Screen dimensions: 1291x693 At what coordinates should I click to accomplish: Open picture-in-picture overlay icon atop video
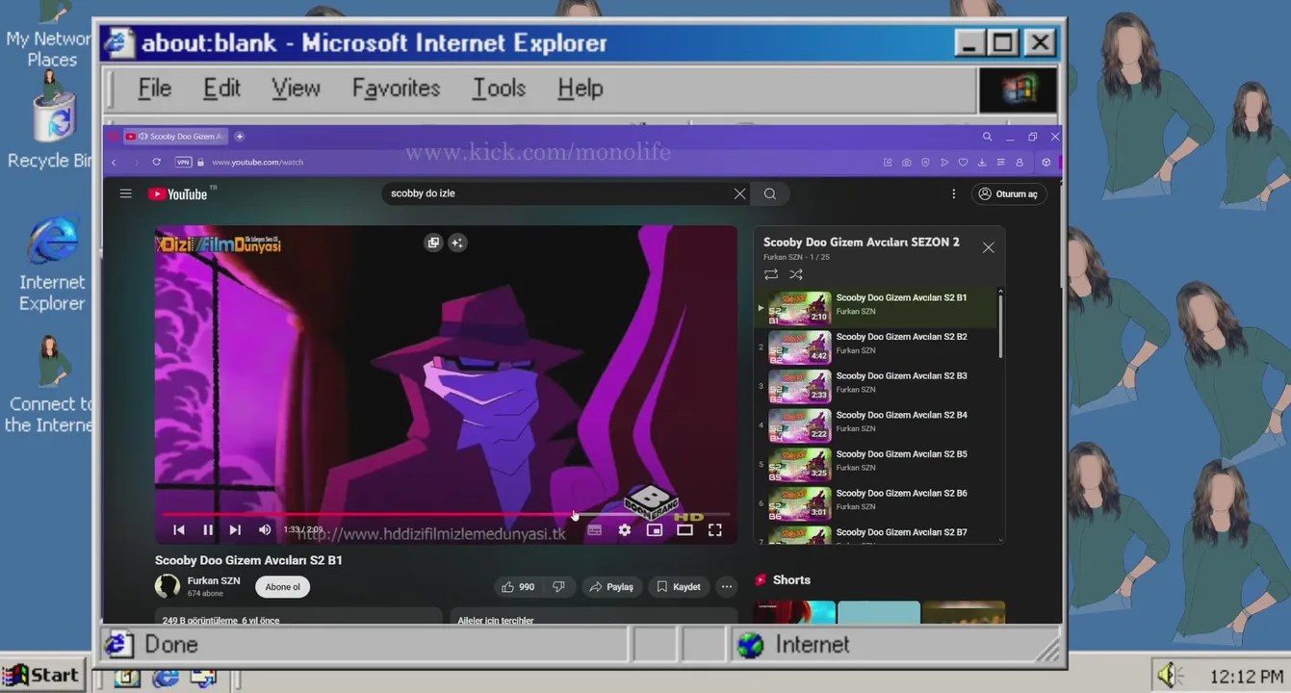[433, 243]
